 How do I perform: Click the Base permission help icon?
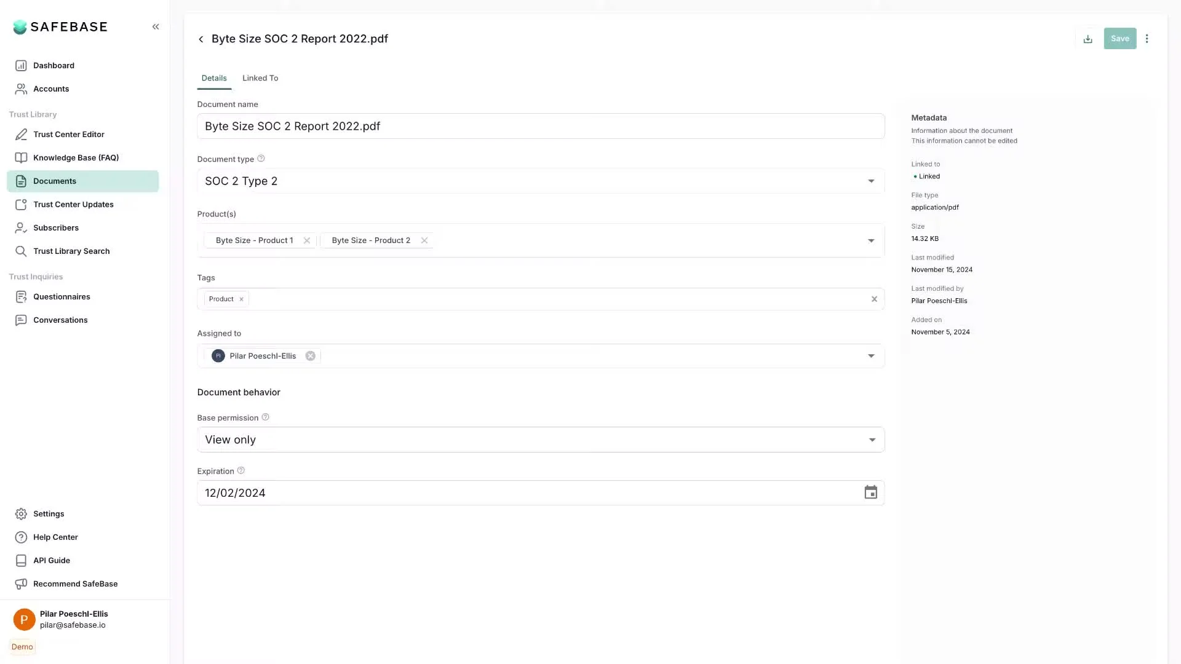pyautogui.click(x=266, y=417)
